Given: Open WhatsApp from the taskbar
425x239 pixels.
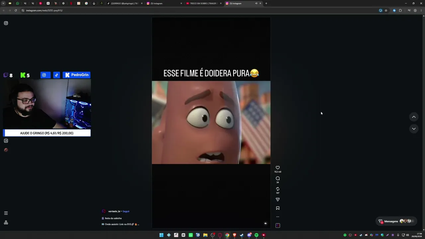Looking at the screenshot, I should [191, 235].
